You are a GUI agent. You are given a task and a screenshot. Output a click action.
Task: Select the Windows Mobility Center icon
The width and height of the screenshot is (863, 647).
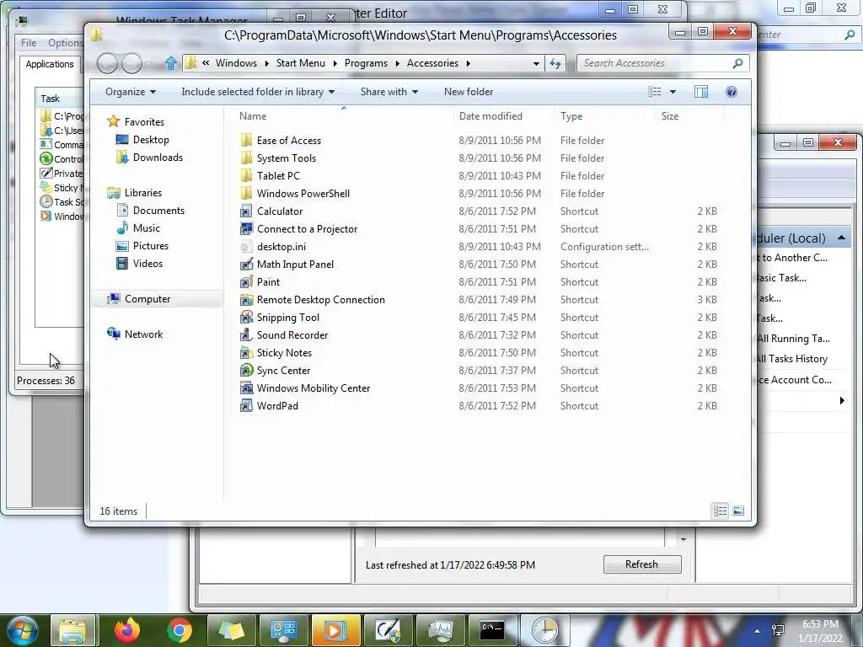point(247,388)
